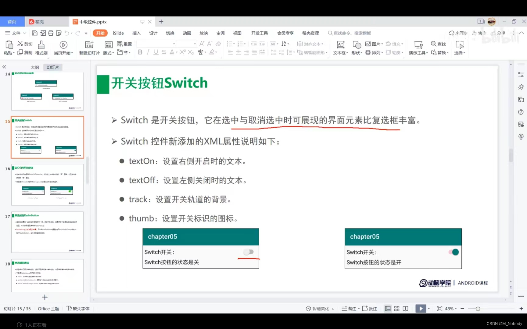This screenshot has height=329, width=527.
Task: Open the 文本框 (Text Box) tool
Action: click(340, 48)
